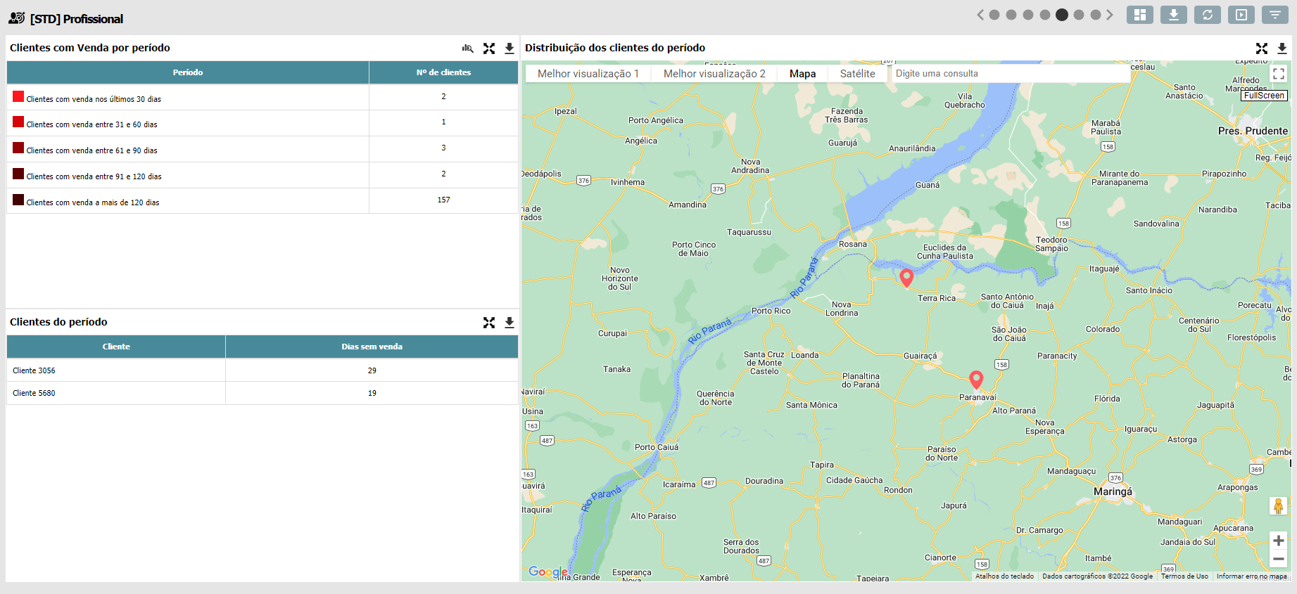Select the 'Cliente 5680' row
The width and height of the screenshot is (1297, 594).
pyautogui.click(x=262, y=393)
